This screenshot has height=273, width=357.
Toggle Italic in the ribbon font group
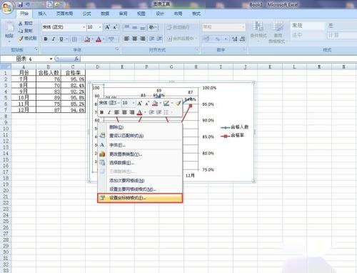(x=54, y=39)
